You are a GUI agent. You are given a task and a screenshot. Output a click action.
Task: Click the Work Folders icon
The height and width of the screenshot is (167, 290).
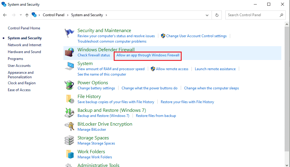pyautogui.click(x=70, y=154)
